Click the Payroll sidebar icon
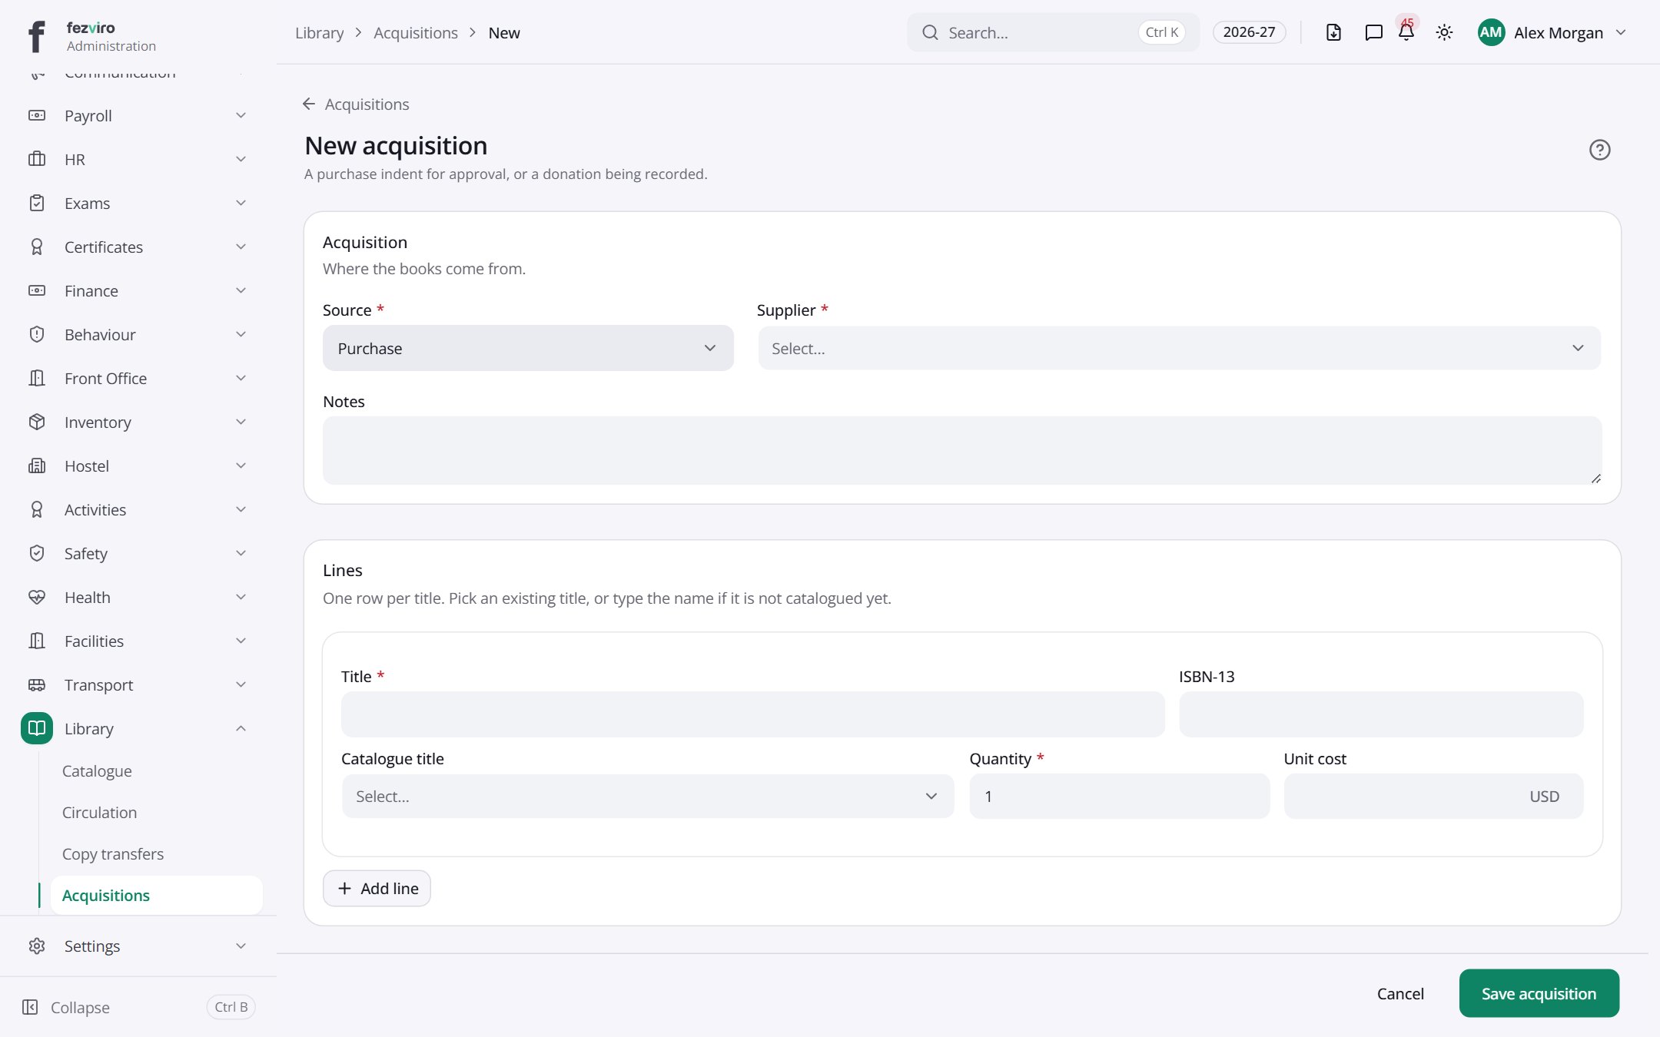Viewport: 1660px width, 1037px height. [x=37, y=115]
